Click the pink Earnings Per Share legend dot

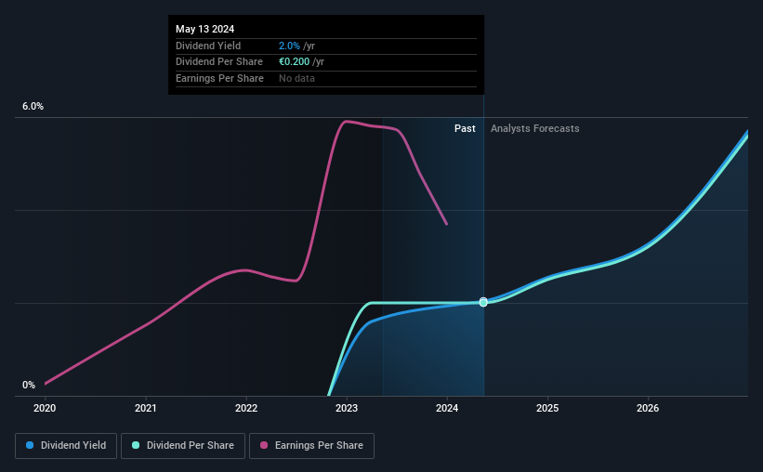click(x=264, y=445)
